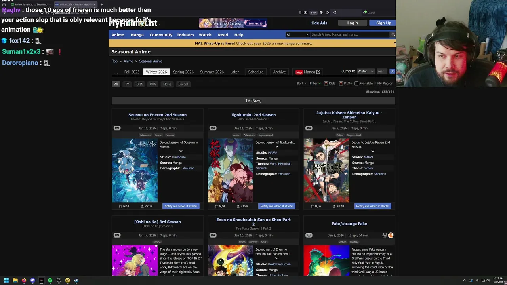Click the star score icon under Frieren
Viewport: 507px width, 285px height.
(x=120, y=206)
